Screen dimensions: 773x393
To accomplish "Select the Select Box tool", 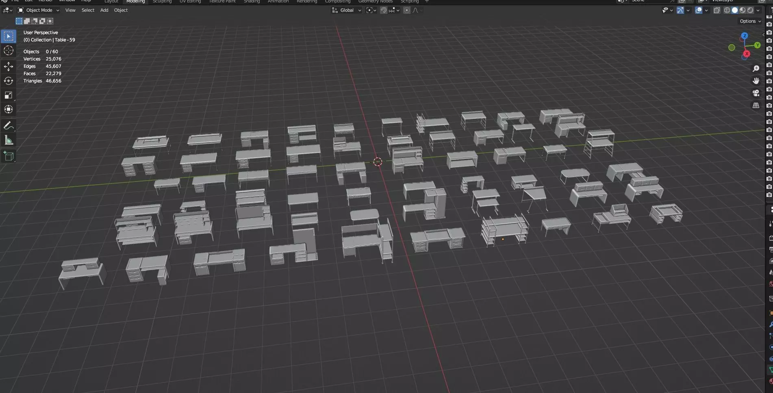I will click(x=9, y=36).
